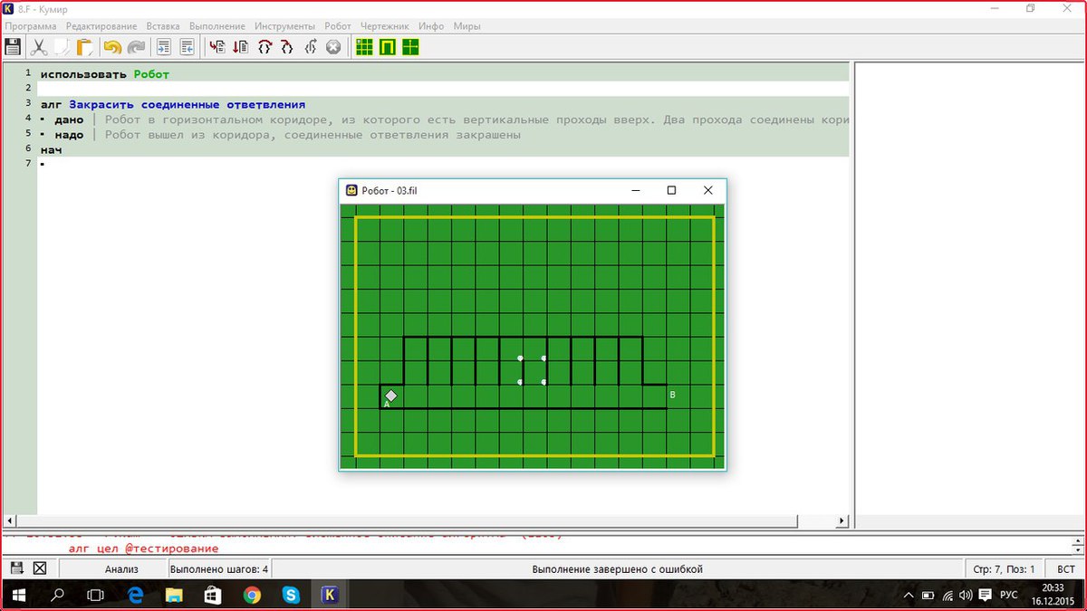
Task: Redo the undone edit
Action: [136, 47]
